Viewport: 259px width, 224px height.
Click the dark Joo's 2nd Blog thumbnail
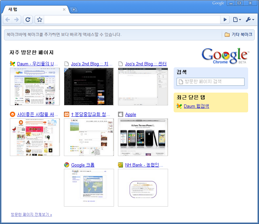89,87
